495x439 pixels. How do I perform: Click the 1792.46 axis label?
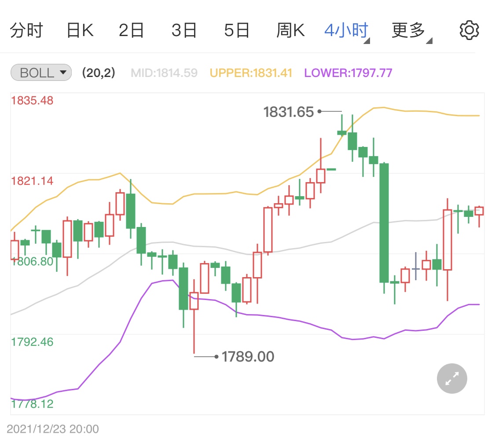point(32,342)
